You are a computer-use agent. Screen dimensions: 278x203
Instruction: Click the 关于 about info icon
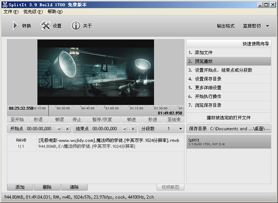click(x=76, y=26)
